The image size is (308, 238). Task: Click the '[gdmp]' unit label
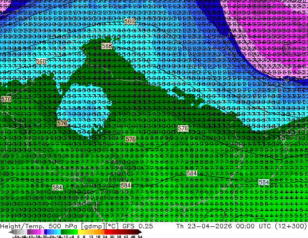coord(92,226)
